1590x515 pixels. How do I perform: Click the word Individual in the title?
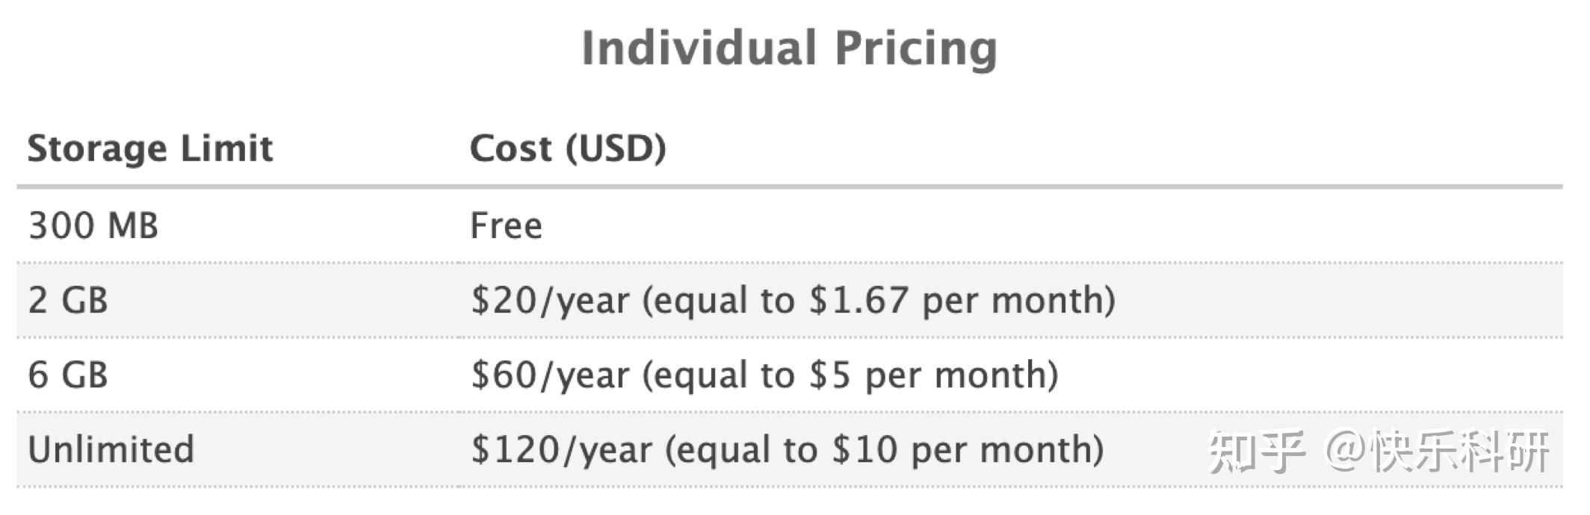(x=699, y=49)
